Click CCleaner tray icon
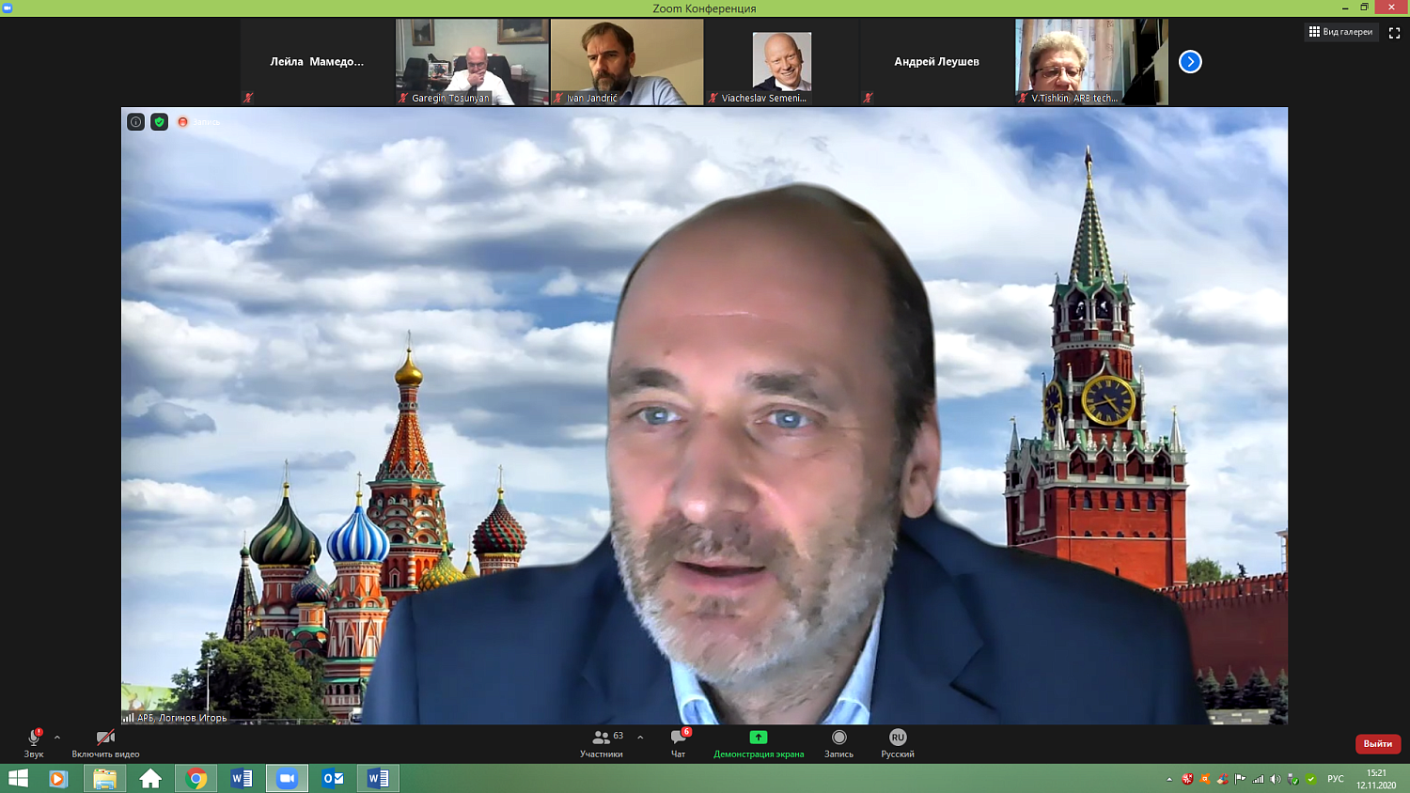1410x793 pixels. [x=1222, y=779]
